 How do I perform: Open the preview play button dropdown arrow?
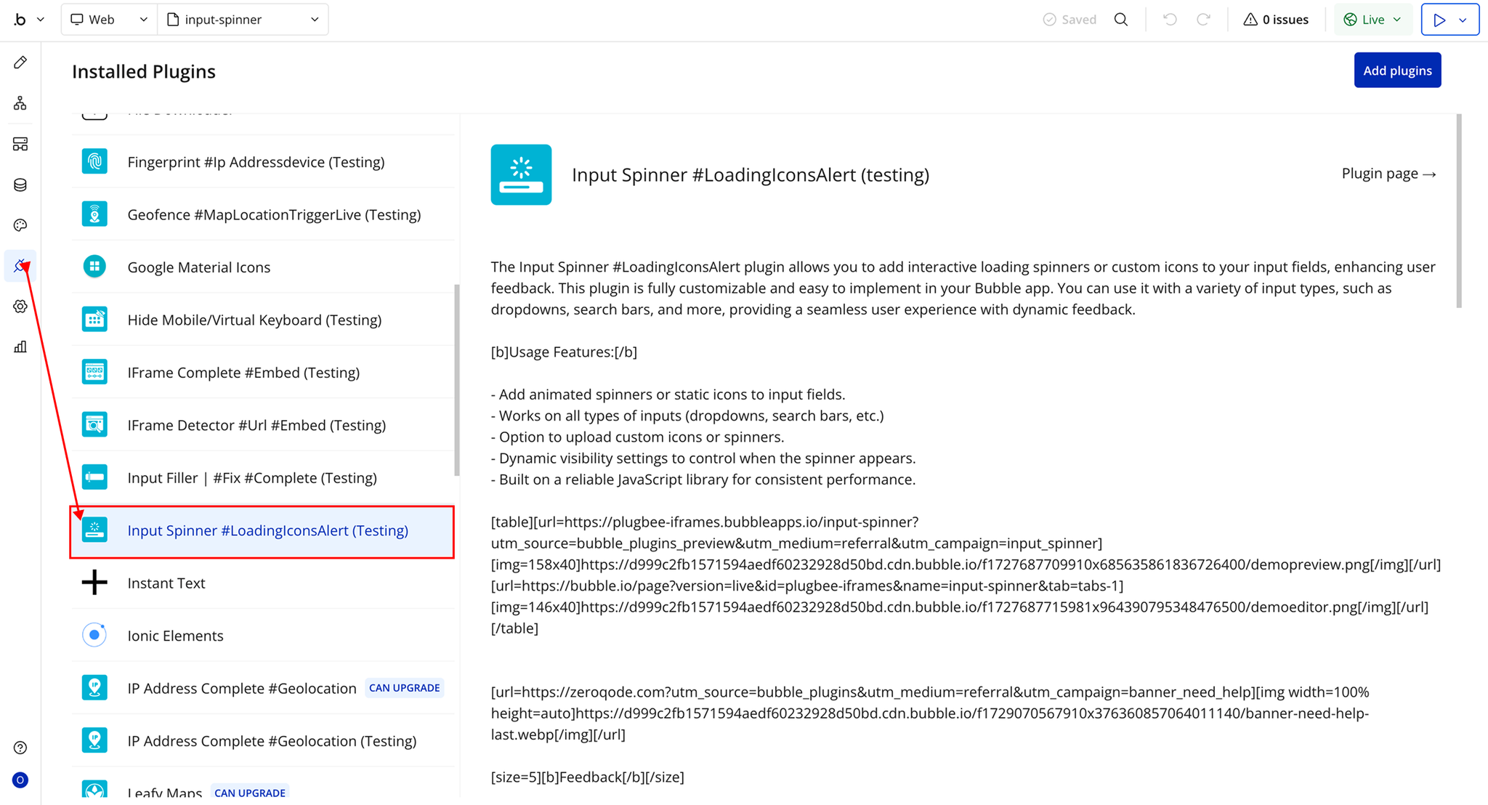pos(1463,20)
